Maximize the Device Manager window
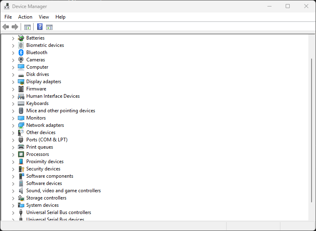Screen dimensions: 316x231 coord(288,6)
